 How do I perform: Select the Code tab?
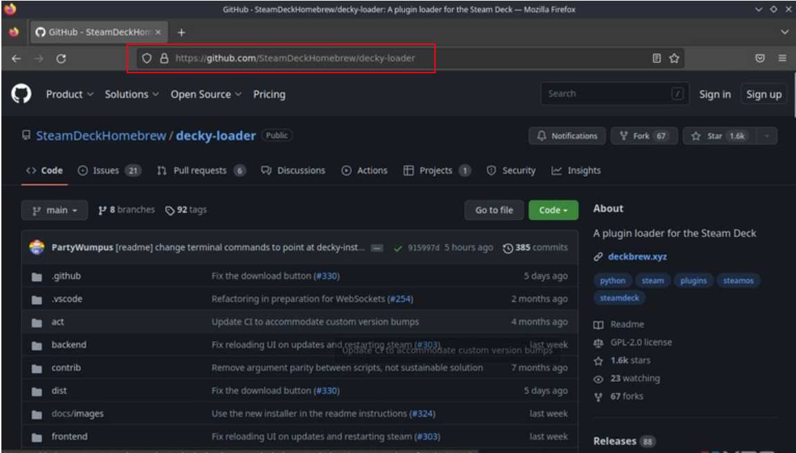click(x=44, y=171)
